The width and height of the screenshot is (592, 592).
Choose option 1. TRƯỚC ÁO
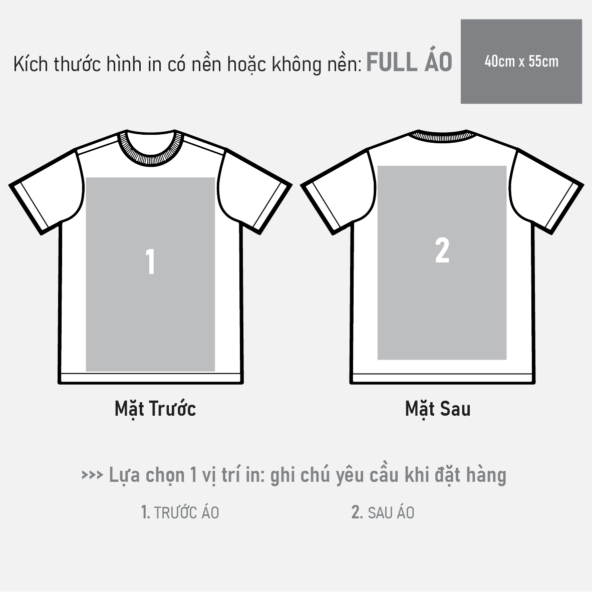[x=180, y=513]
